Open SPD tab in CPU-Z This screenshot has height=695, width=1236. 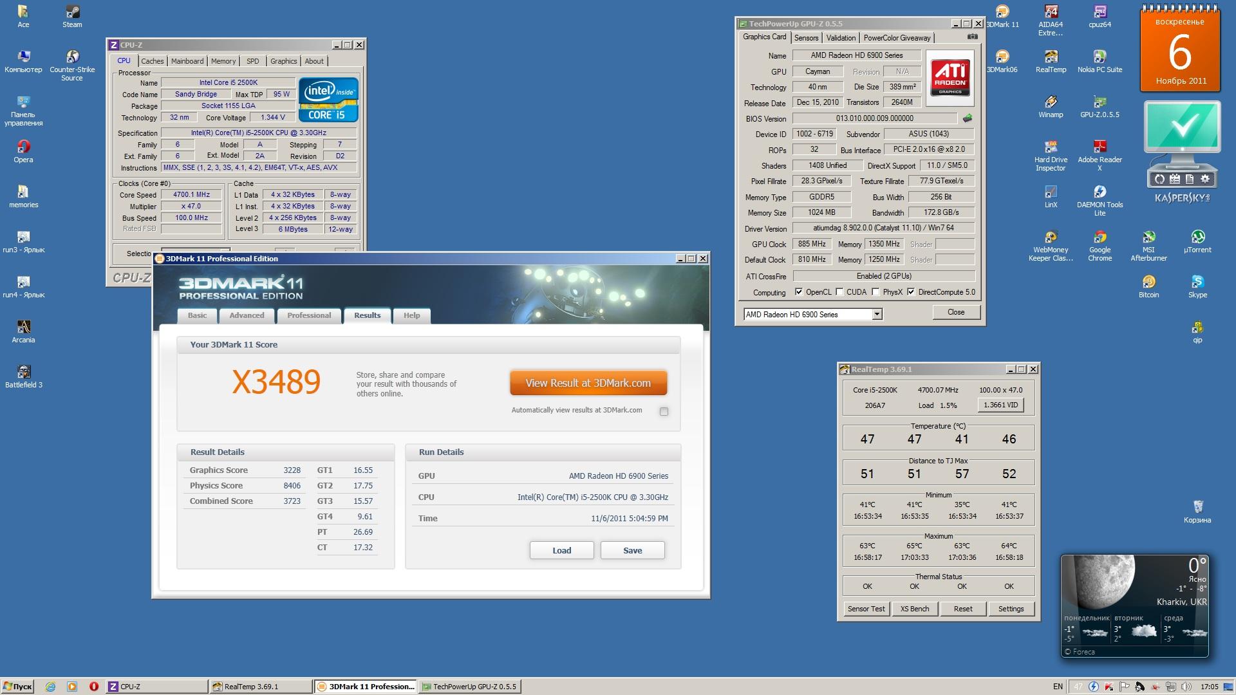click(x=253, y=61)
